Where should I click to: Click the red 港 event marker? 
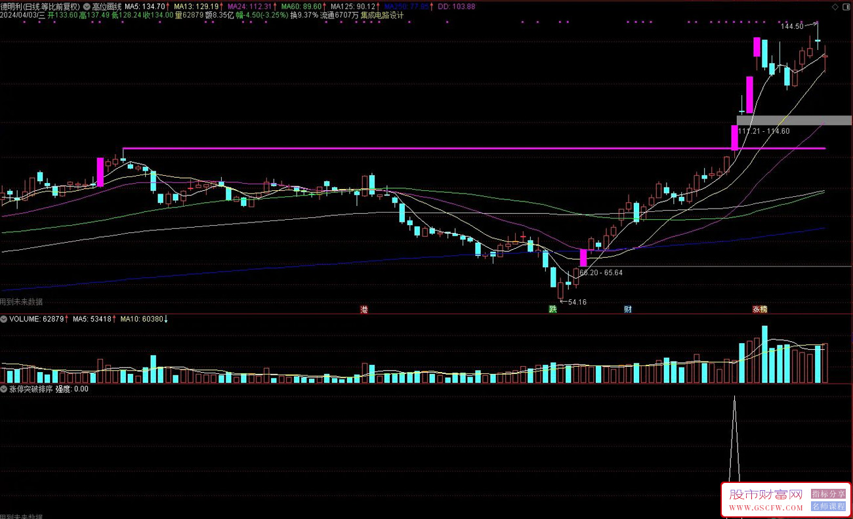click(364, 309)
